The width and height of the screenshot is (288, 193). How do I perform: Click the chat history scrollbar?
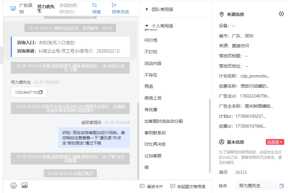point(138,141)
